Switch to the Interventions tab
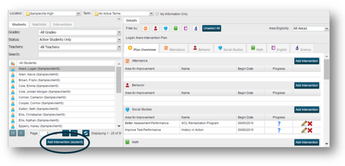This screenshot has height=166, width=345. coord(62,24)
